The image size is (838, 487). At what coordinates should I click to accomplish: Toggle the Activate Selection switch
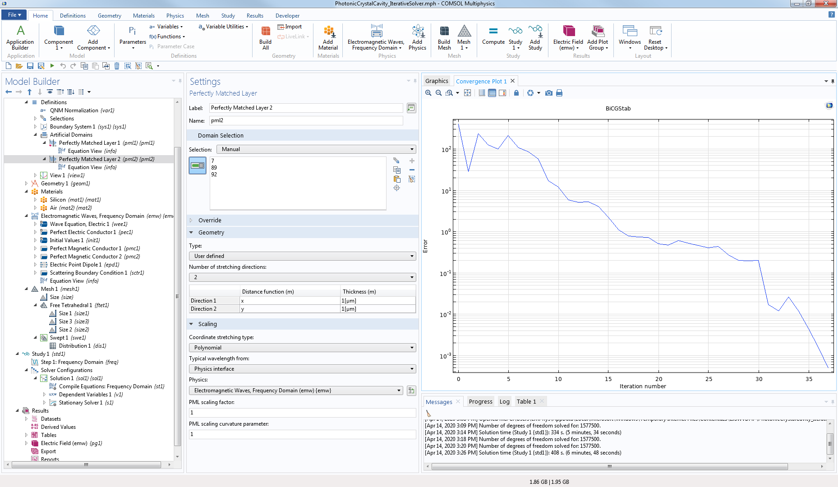pos(198,165)
